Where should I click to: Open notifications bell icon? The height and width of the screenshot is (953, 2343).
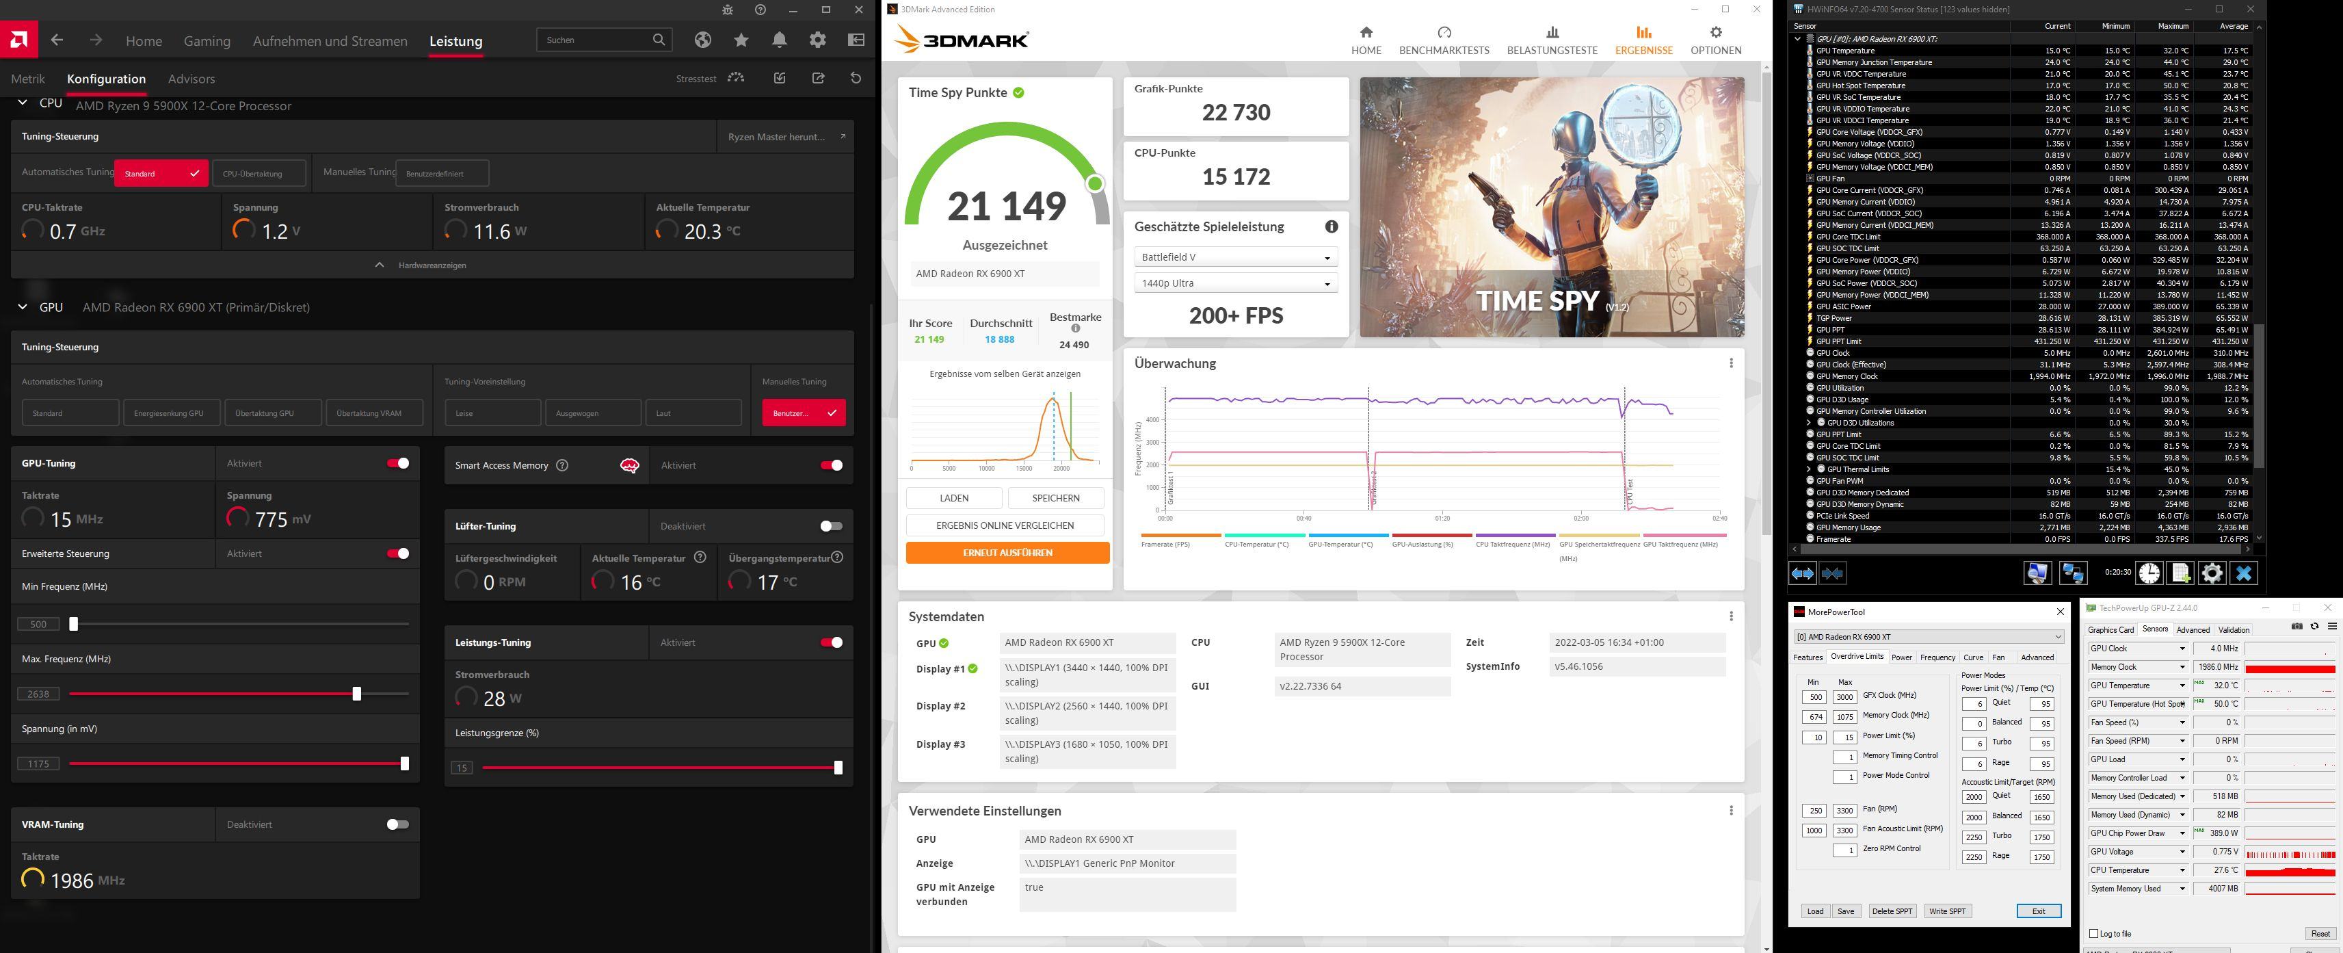point(780,40)
